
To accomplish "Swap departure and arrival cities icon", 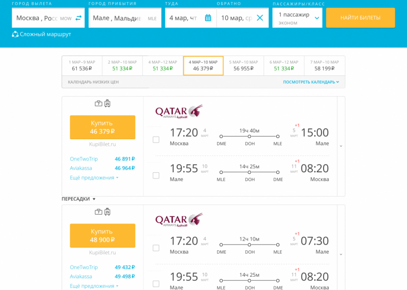I will click(78, 18).
